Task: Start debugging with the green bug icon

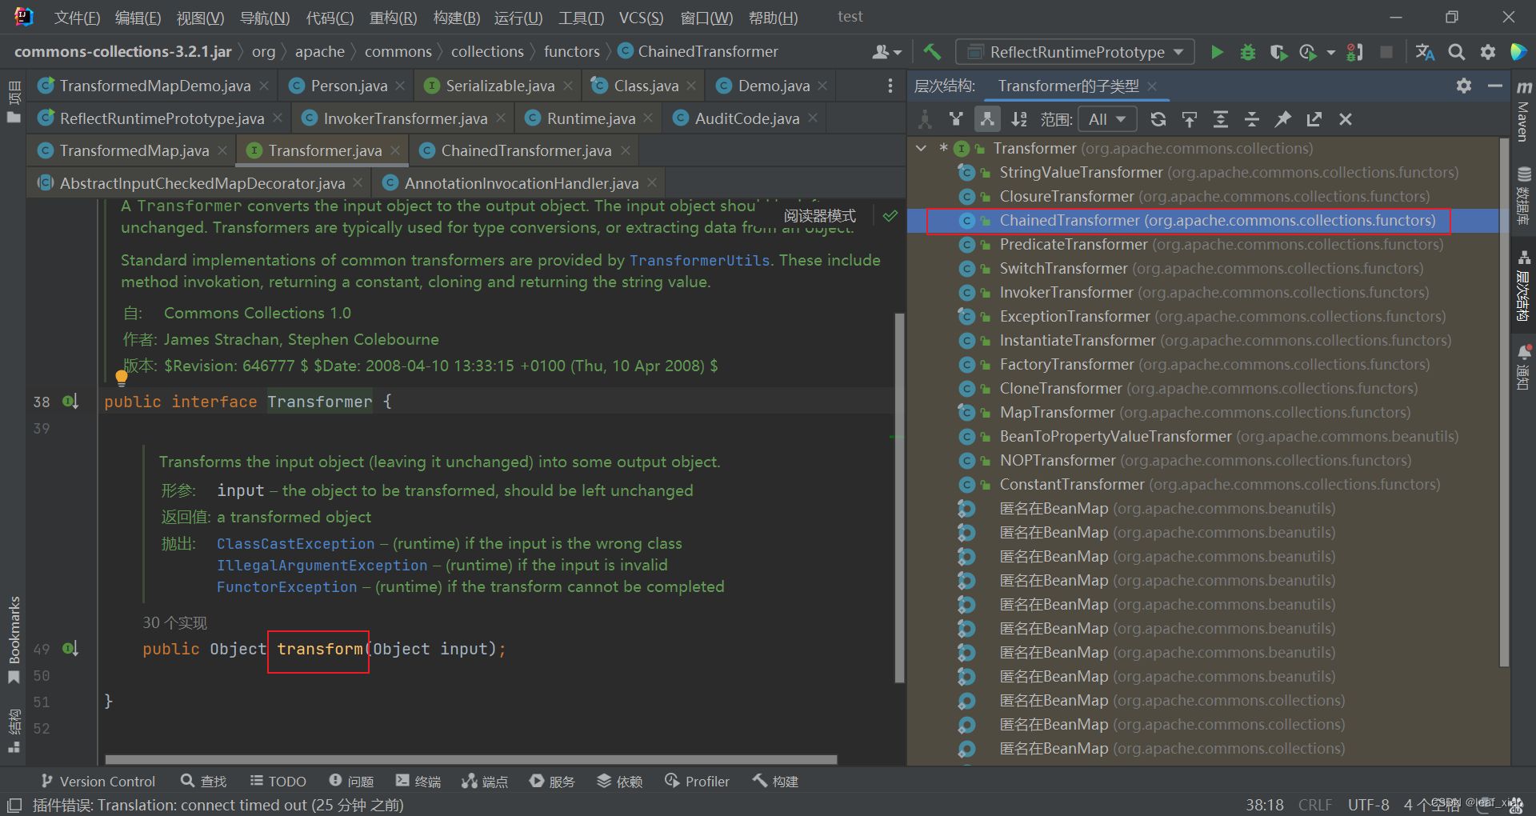Action: click(1247, 52)
